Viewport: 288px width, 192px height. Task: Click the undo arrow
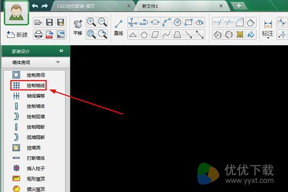(35, 6)
